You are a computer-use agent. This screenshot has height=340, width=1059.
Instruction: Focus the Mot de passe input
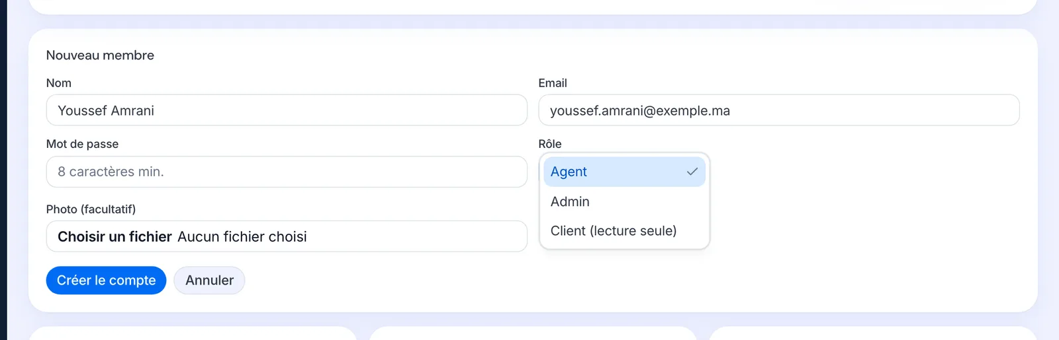[287, 172]
